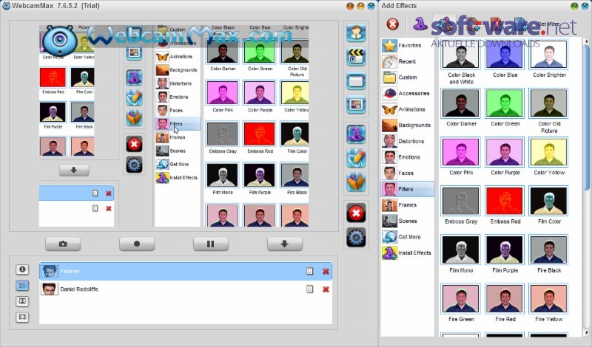
Task: Open the Emotions category
Action: coord(408,157)
